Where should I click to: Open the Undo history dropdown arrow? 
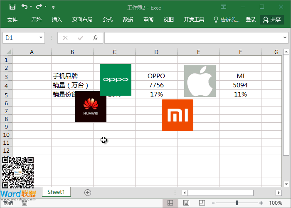coord(31,7)
